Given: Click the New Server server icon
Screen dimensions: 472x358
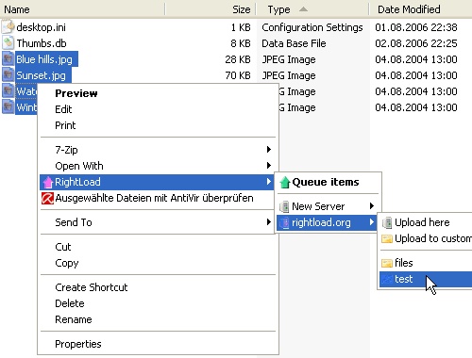Looking at the screenshot, I should [x=284, y=206].
